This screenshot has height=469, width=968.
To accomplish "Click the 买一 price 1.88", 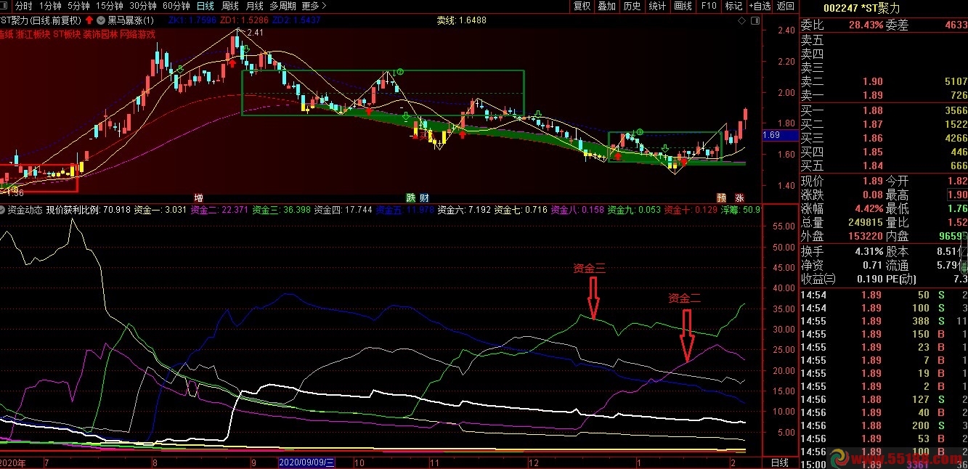I will (873, 111).
